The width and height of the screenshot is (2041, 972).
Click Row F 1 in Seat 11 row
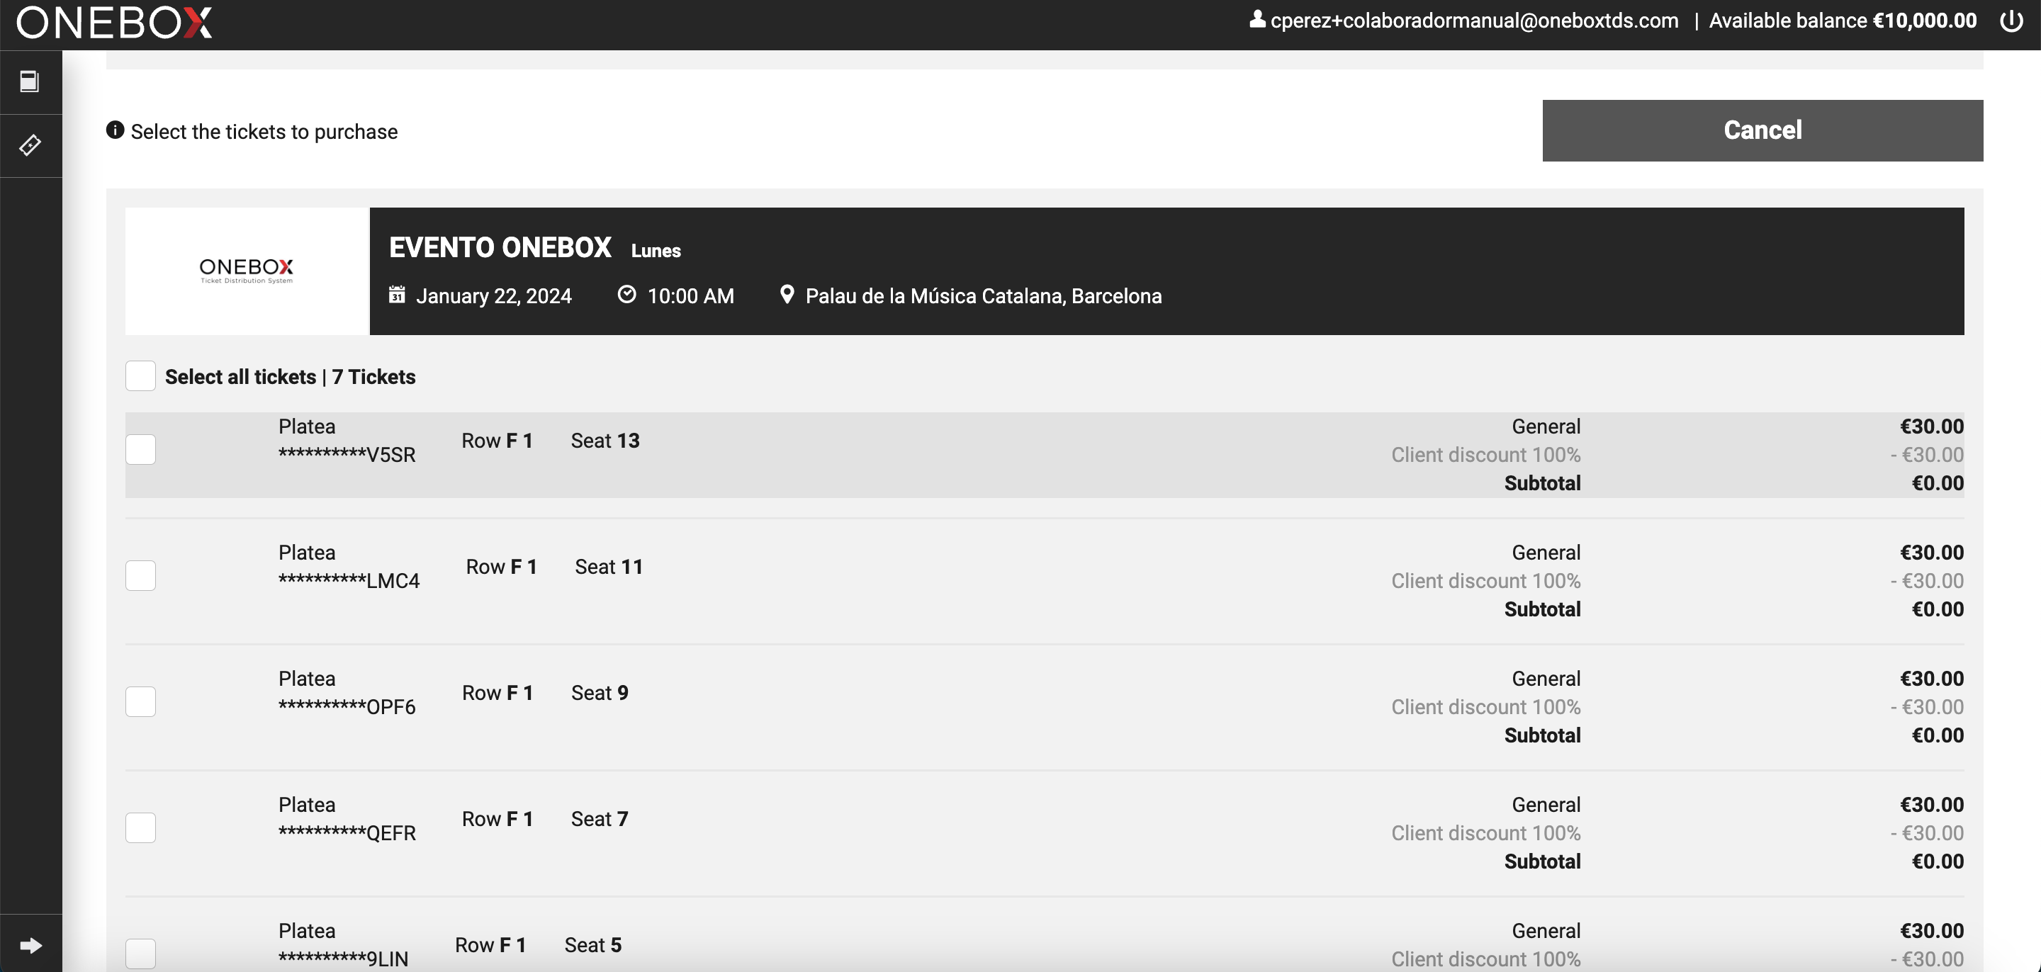click(x=501, y=566)
